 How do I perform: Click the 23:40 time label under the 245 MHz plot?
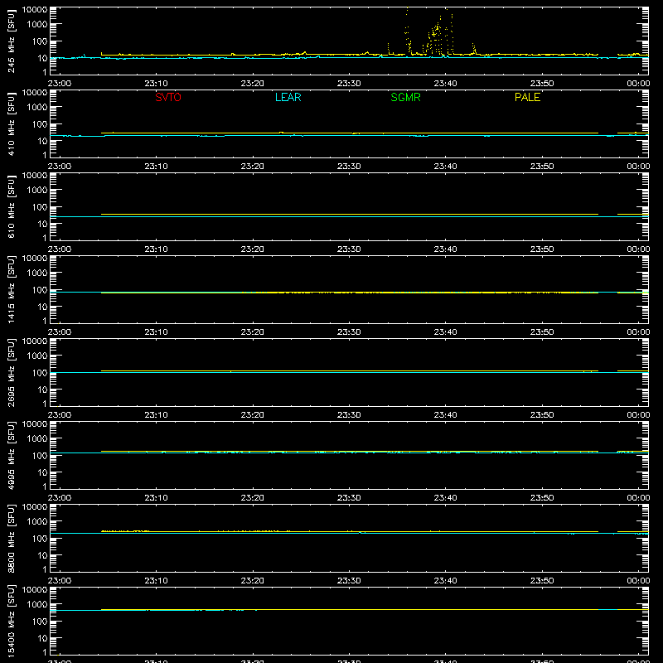(x=445, y=84)
